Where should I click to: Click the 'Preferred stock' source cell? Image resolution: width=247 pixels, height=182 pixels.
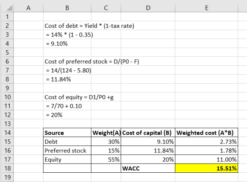tap(67, 151)
